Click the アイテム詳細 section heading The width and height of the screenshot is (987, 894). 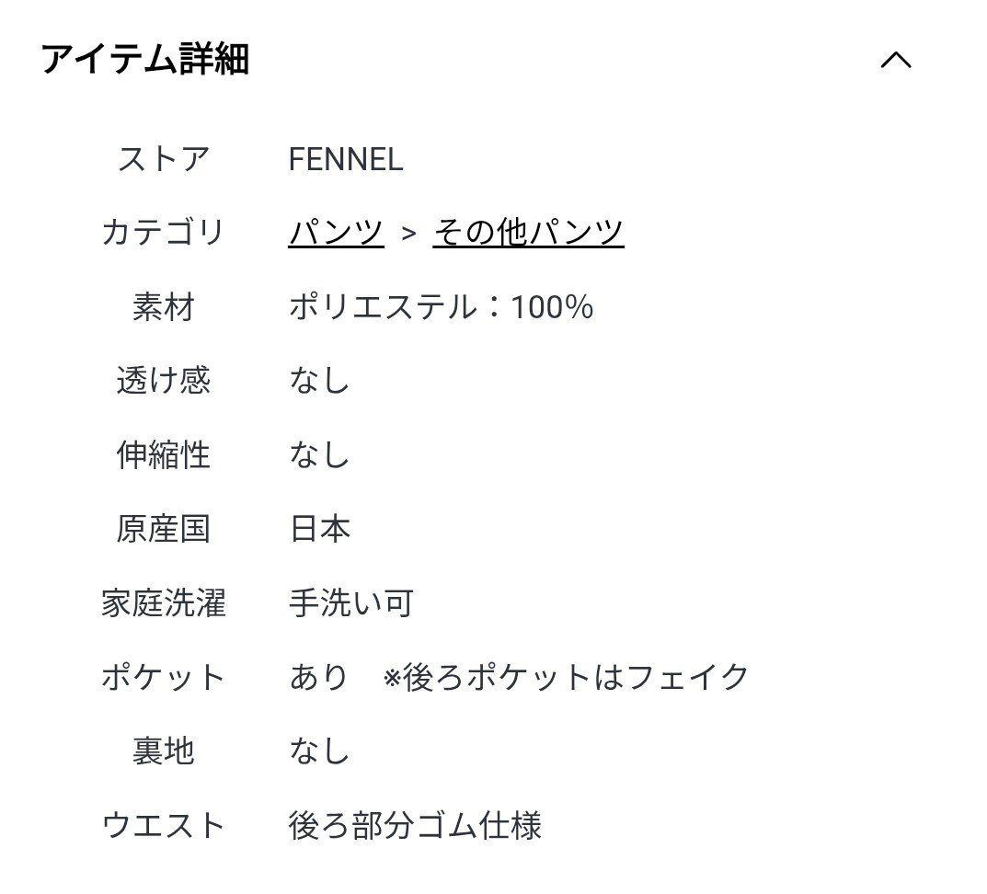145,61
